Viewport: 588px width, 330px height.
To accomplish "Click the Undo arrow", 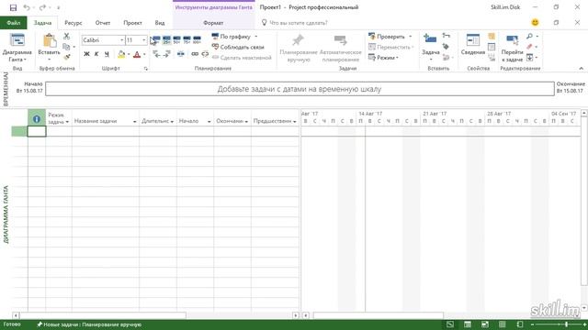I will coord(27,7).
